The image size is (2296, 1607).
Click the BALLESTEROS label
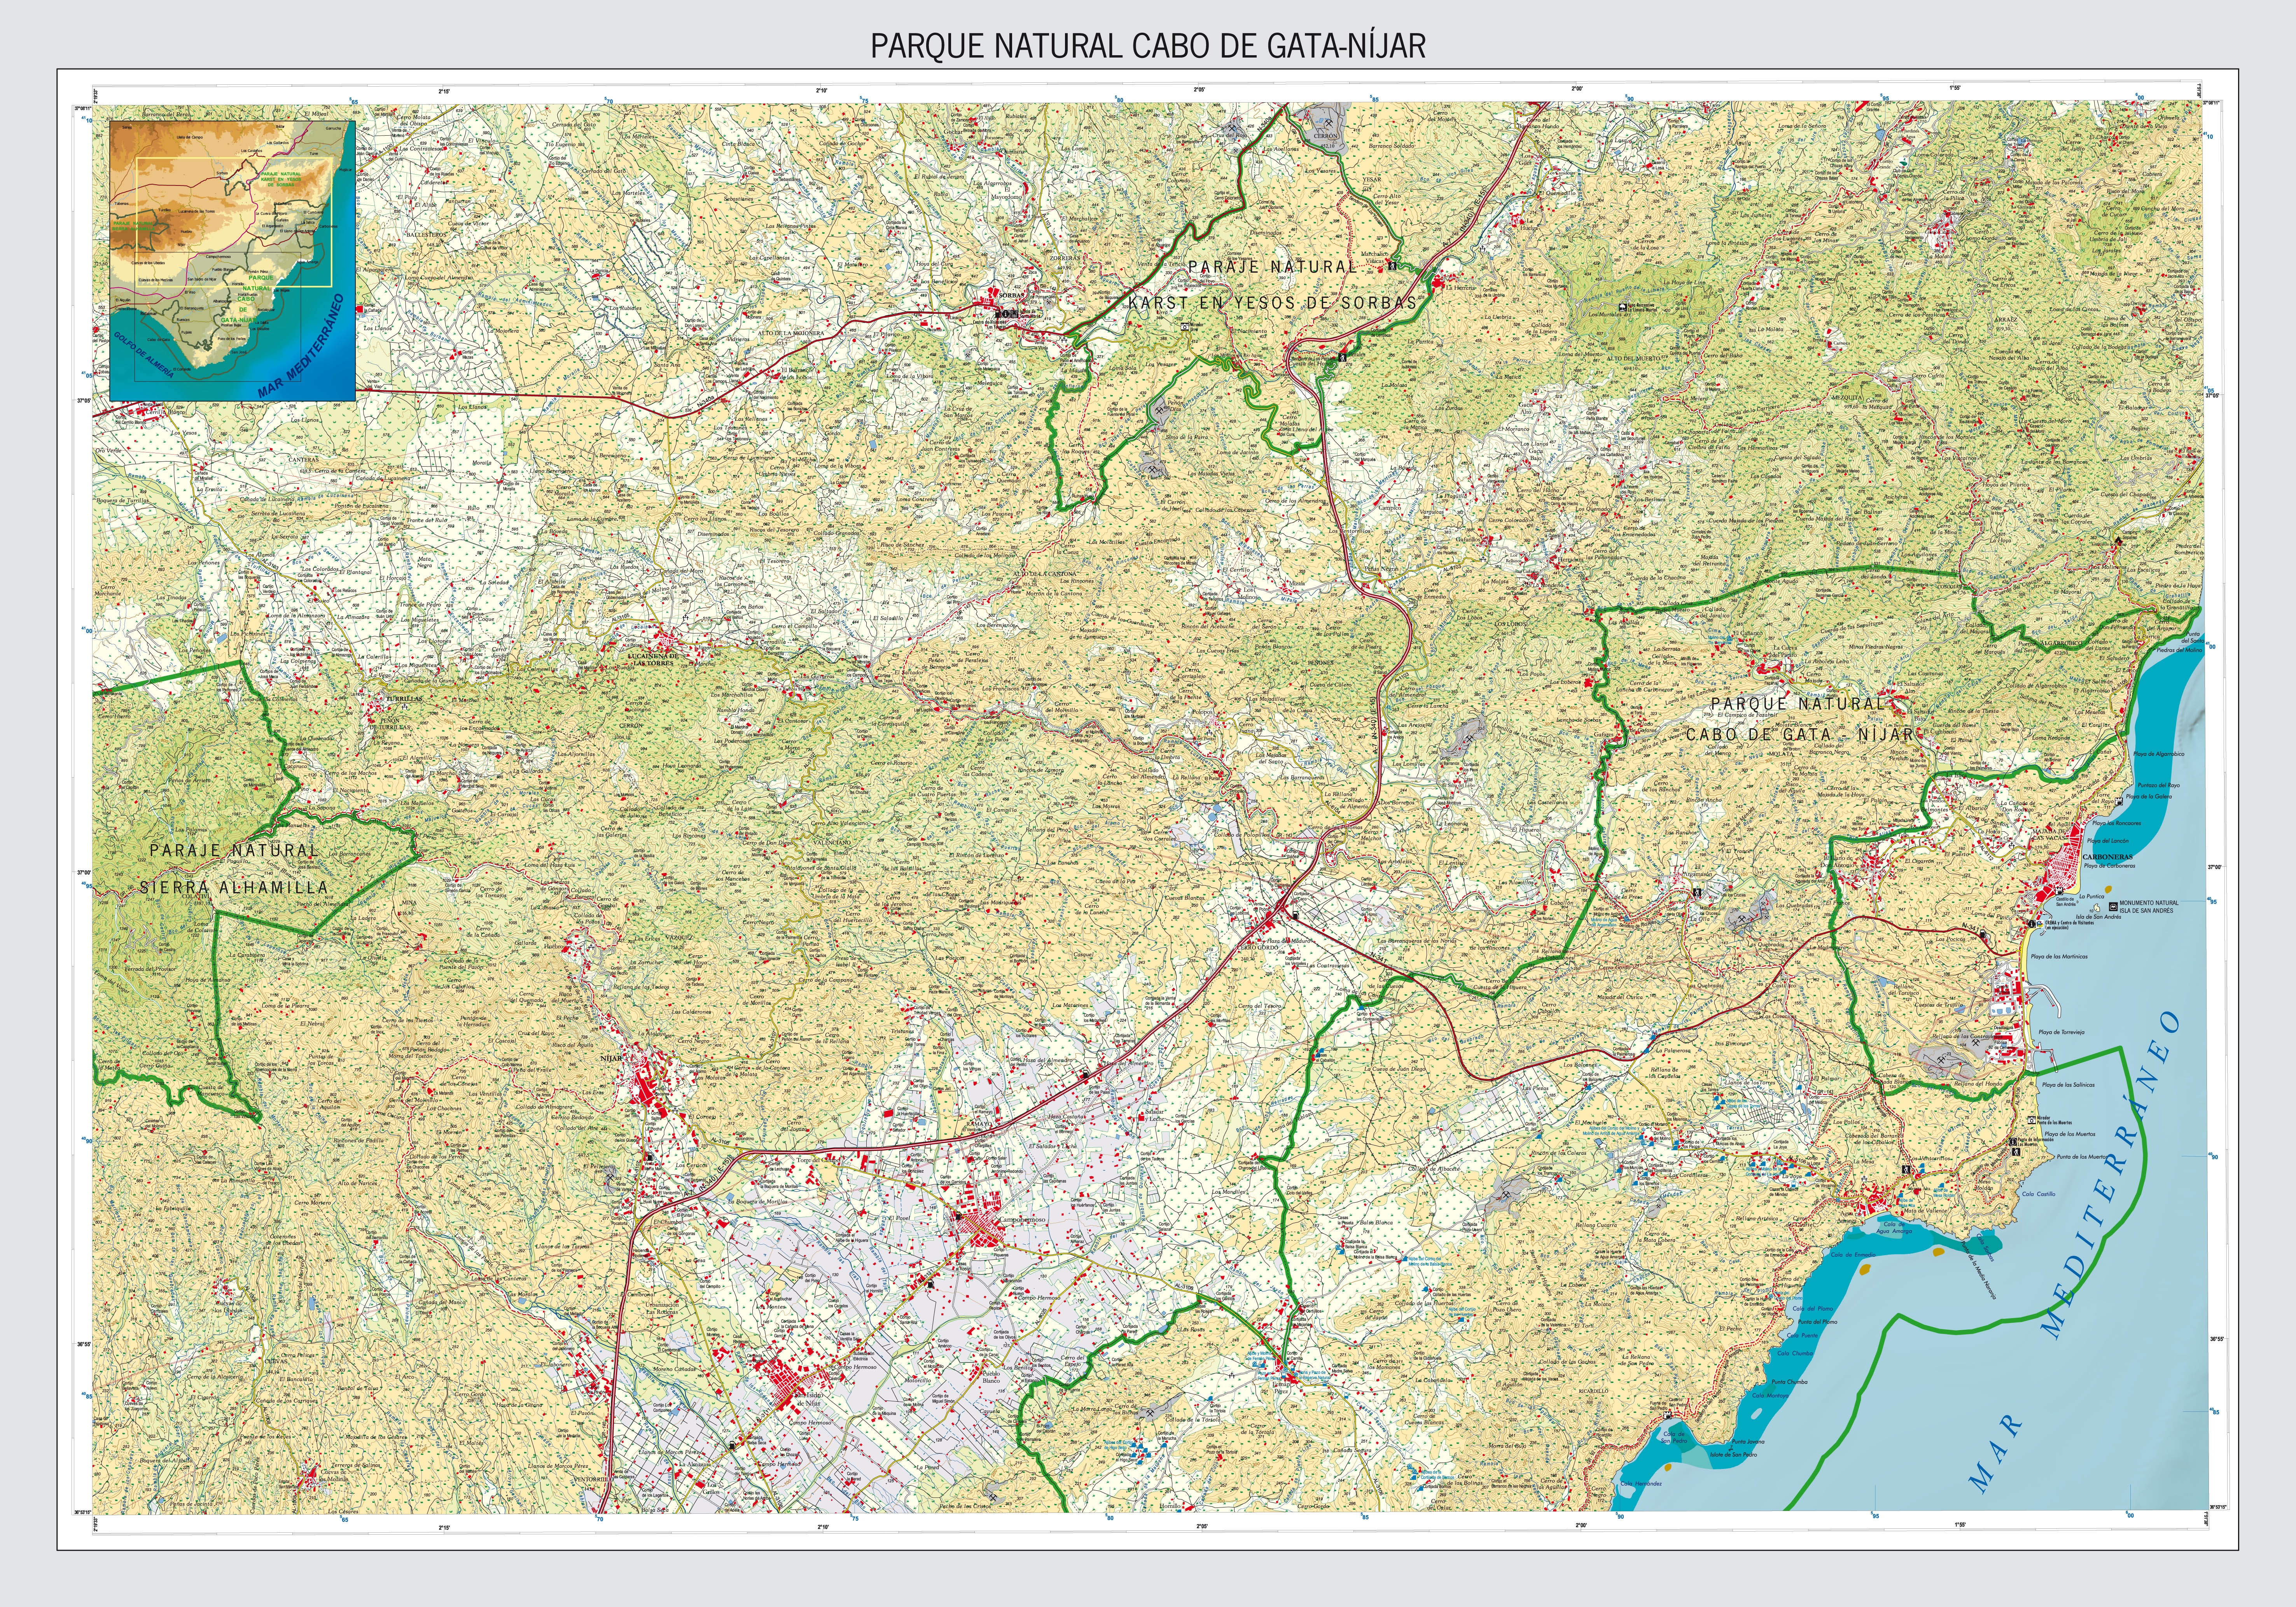(x=426, y=234)
